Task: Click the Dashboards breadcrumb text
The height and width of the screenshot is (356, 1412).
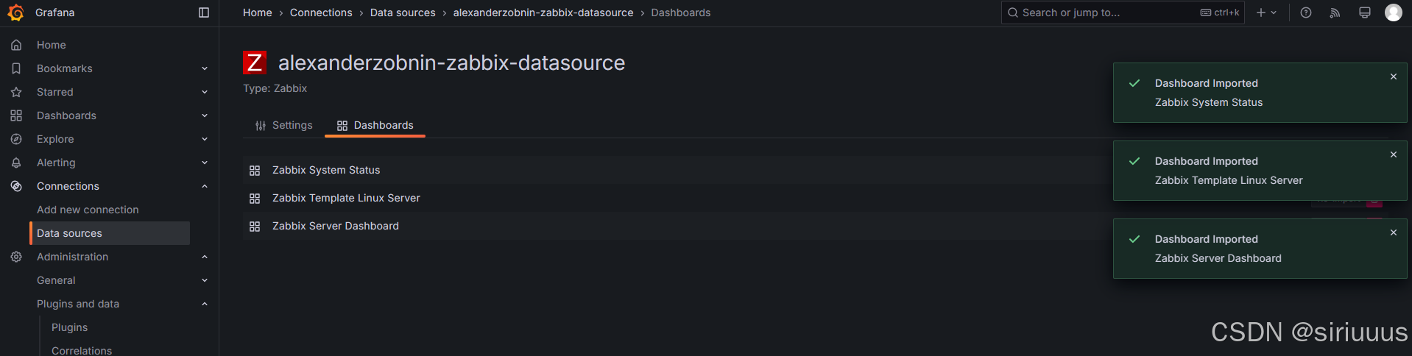Action: point(681,13)
